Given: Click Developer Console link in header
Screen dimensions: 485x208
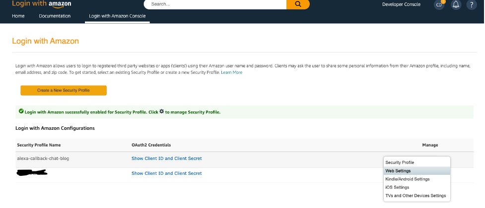Looking at the screenshot, I should 401,4.
